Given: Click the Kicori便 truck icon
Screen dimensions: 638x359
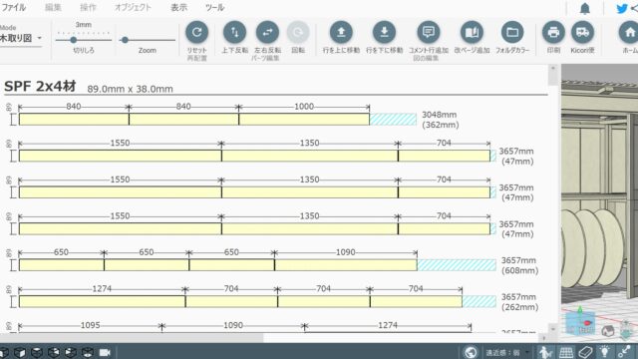Looking at the screenshot, I should [582, 32].
